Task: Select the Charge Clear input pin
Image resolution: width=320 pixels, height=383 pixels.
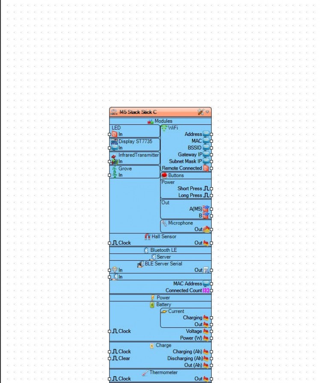Action: click(x=109, y=359)
